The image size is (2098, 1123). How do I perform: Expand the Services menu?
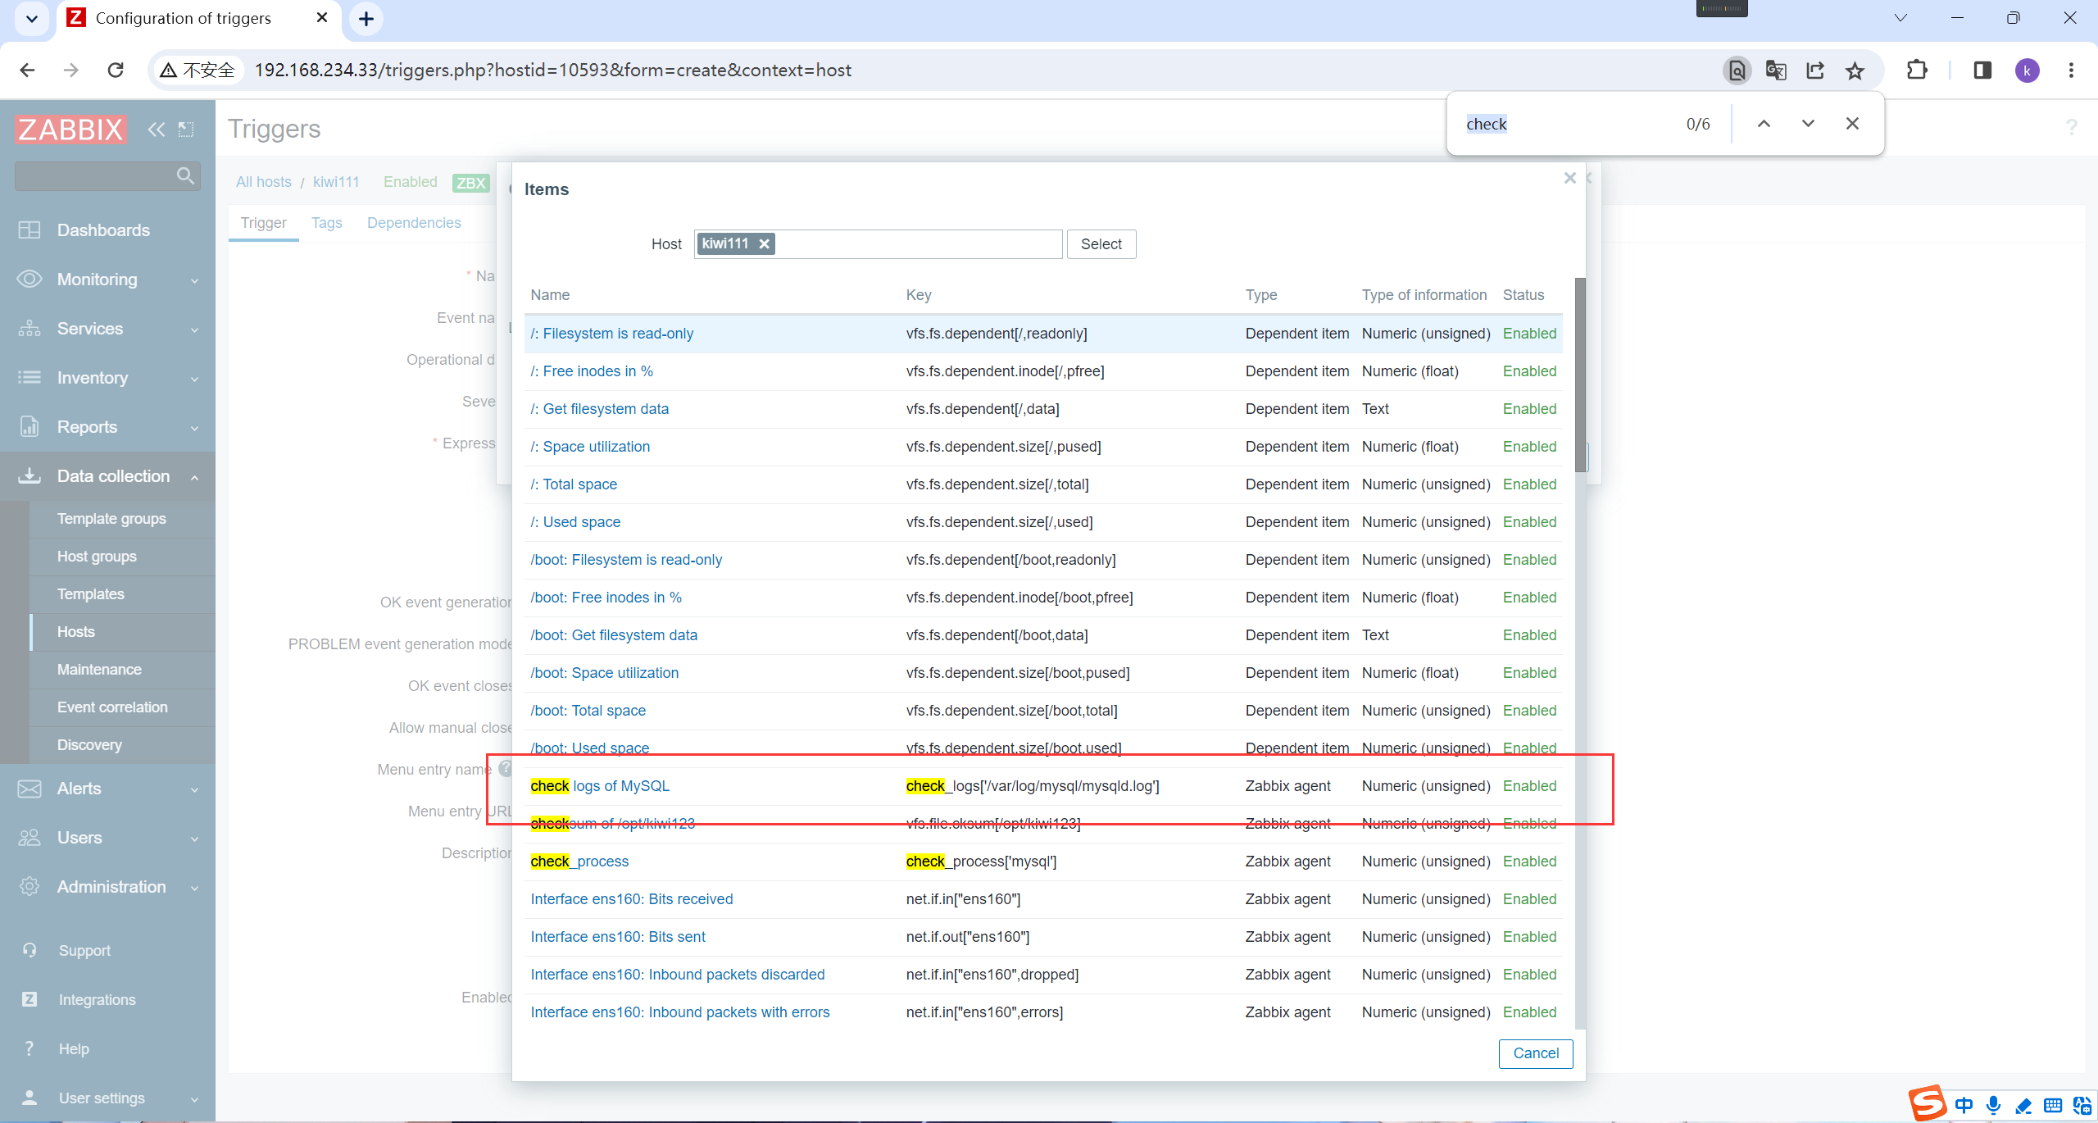click(x=107, y=329)
